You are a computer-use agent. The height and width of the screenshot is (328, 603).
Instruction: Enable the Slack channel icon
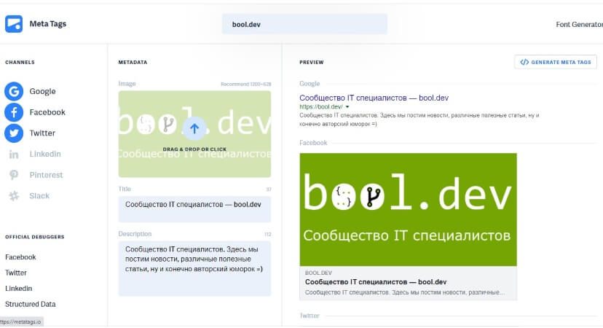point(14,196)
